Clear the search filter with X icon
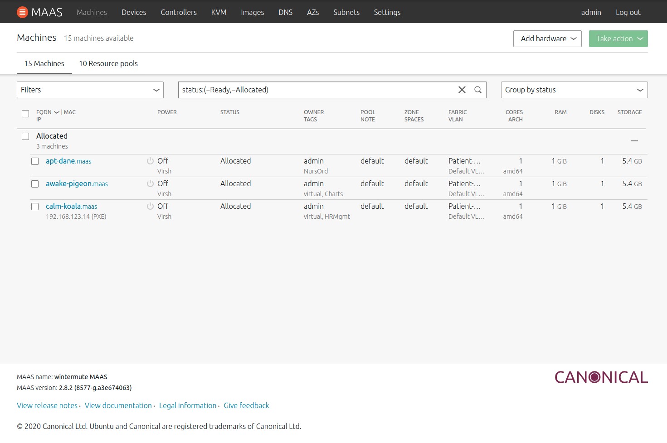Image resolution: width=667 pixels, height=443 pixels. [462, 90]
